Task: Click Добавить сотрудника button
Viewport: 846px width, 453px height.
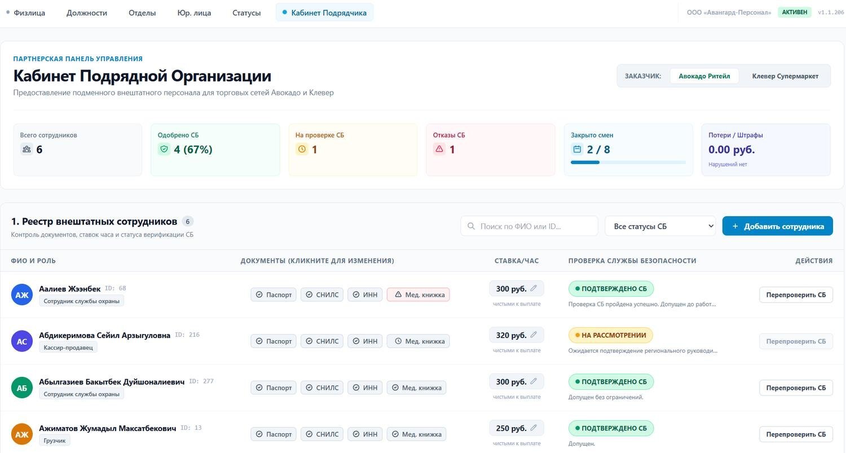Action: coord(777,226)
